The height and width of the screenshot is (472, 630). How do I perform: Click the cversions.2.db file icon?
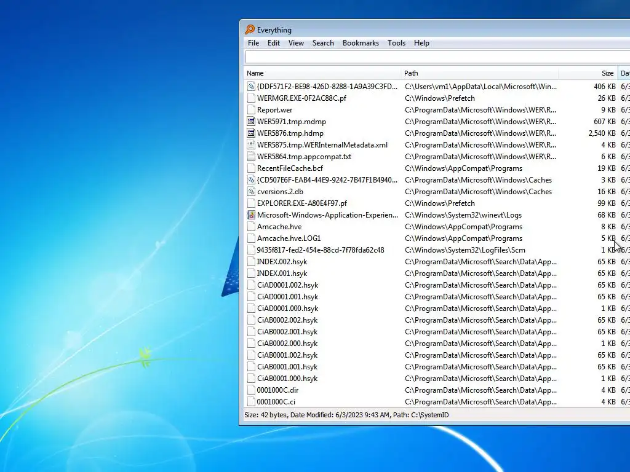tap(251, 192)
